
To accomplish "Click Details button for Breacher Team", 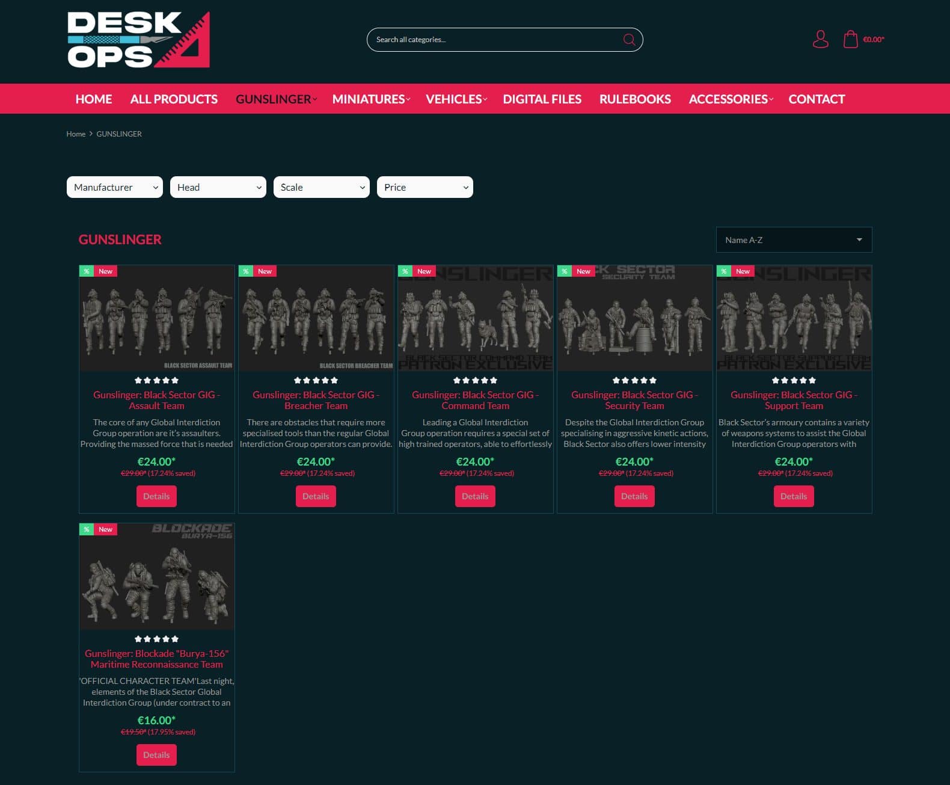I will tap(316, 496).
